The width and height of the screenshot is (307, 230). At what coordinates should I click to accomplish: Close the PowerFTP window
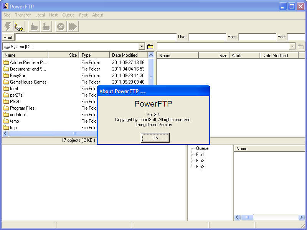pos(300,7)
